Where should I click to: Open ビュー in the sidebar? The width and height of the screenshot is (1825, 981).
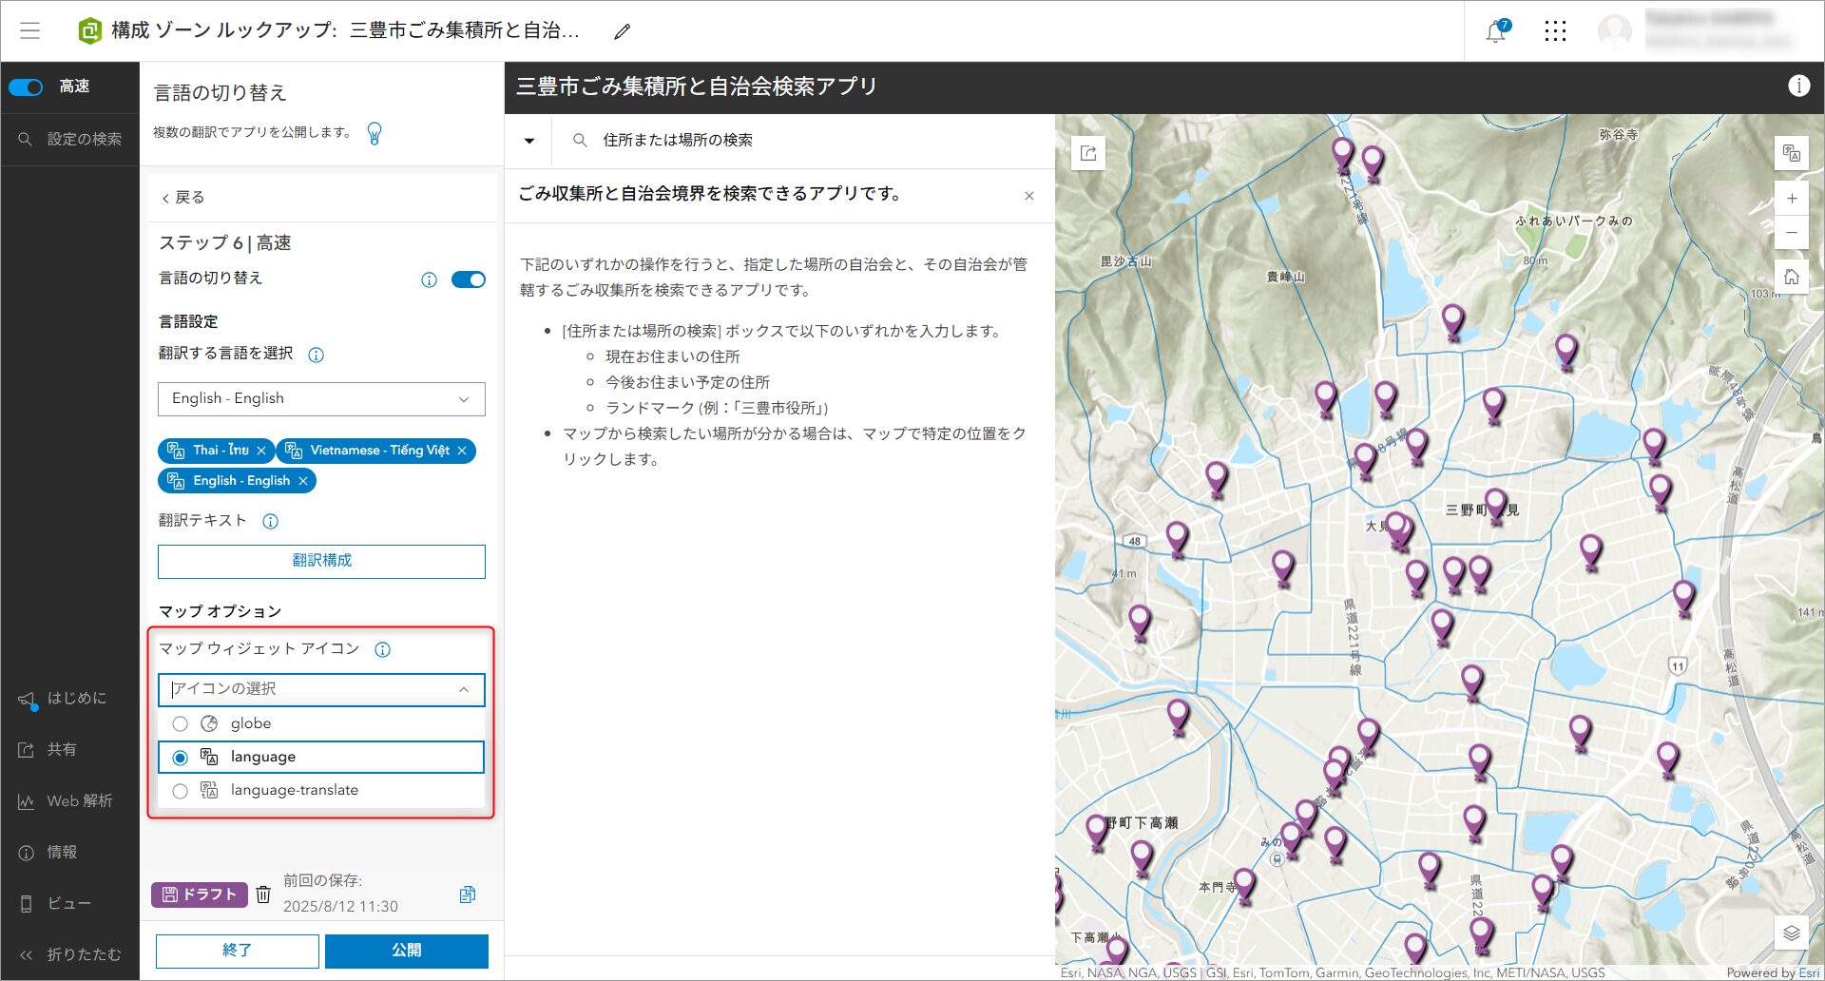[54, 903]
